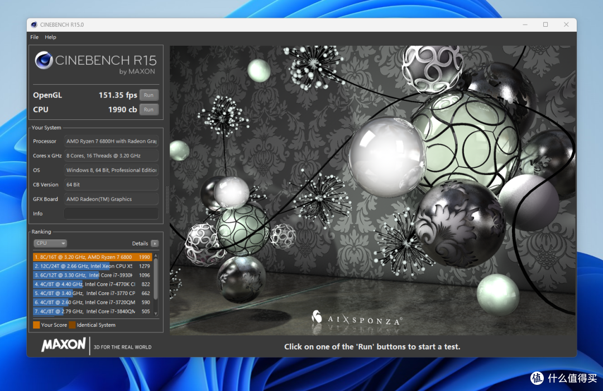Click the orange Your Score color swatch
Image resolution: width=603 pixels, height=391 pixels.
pos(36,325)
